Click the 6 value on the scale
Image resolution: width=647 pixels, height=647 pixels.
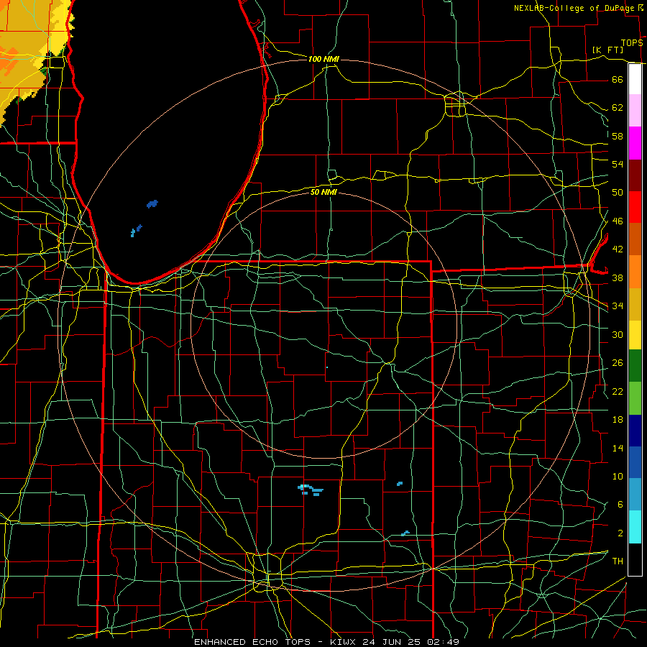click(620, 505)
